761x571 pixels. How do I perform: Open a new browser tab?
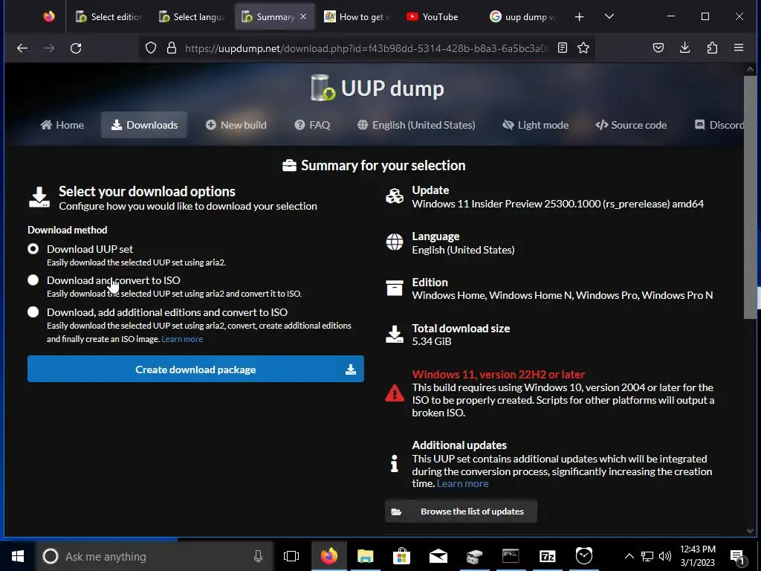tap(579, 17)
